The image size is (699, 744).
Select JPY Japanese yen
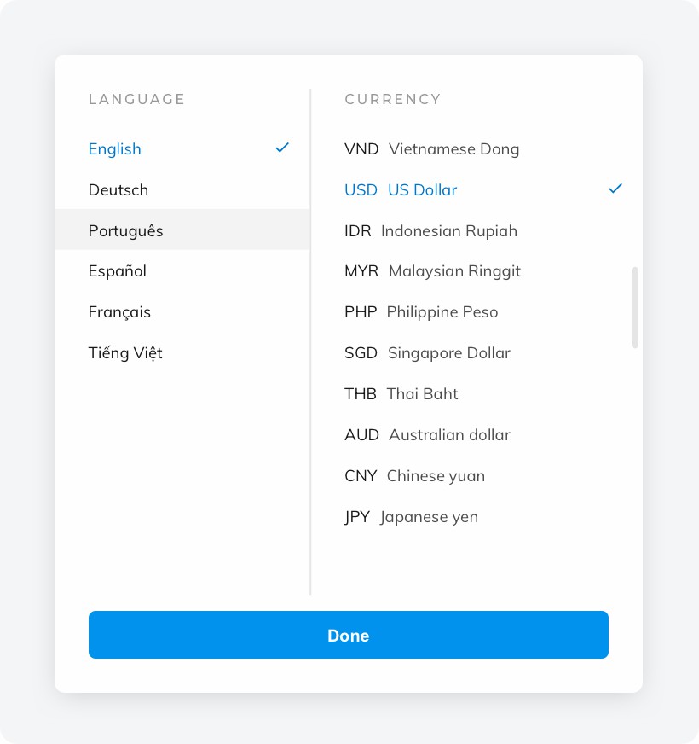coord(411,517)
